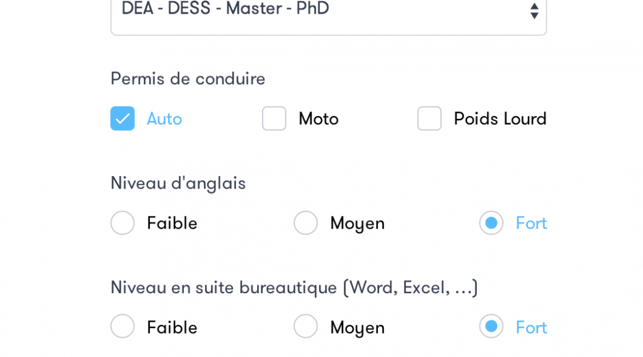Image resolution: width=643 pixels, height=357 pixels.
Task: Click the up-down arrows of diploma select
Action: pyautogui.click(x=534, y=10)
